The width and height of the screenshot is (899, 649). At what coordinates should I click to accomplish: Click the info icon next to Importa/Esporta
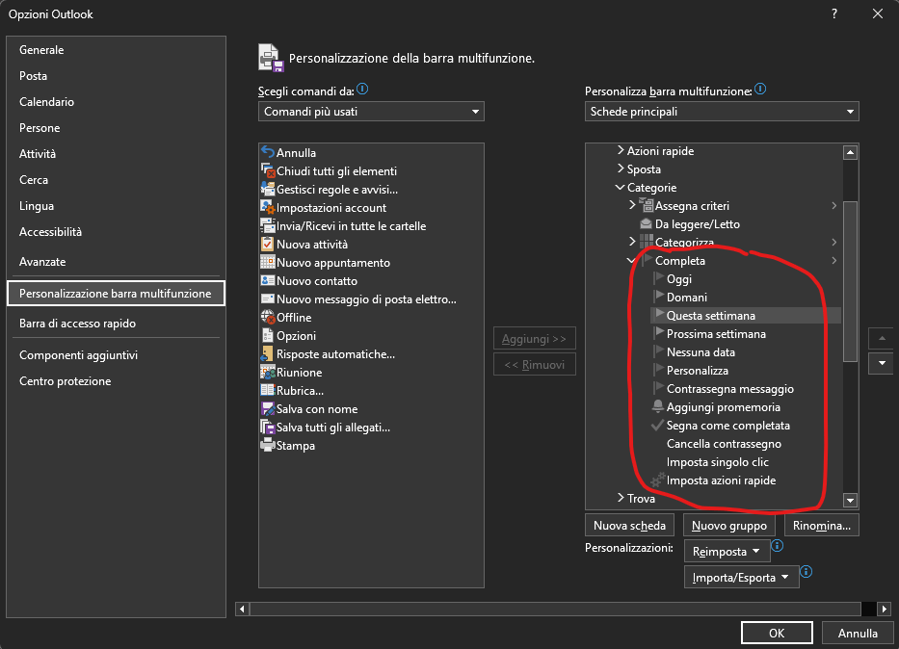pyautogui.click(x=806, y=572)
